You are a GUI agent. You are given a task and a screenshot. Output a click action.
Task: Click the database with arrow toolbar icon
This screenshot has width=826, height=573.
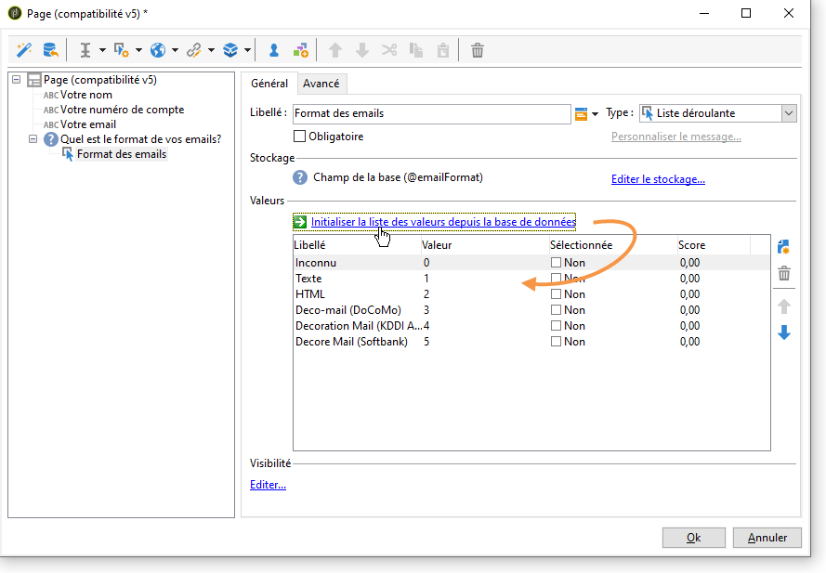click(x=50, y=50)
